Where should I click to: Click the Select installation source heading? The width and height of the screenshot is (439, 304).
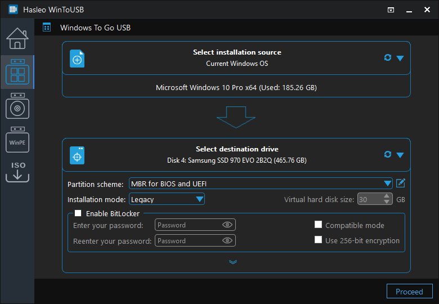(237, 52)
